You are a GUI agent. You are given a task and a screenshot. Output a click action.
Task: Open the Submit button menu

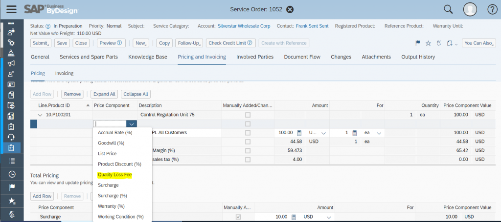pos(41,43)
